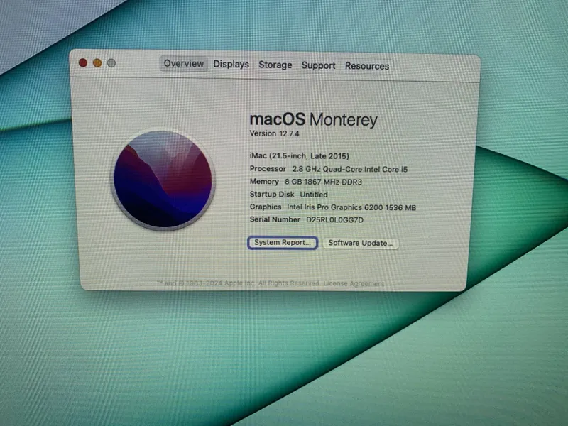Switch to the Overview tab
The width and height of the screenshot is (568, 426).
pyautogui.click(x=184, y=64)
